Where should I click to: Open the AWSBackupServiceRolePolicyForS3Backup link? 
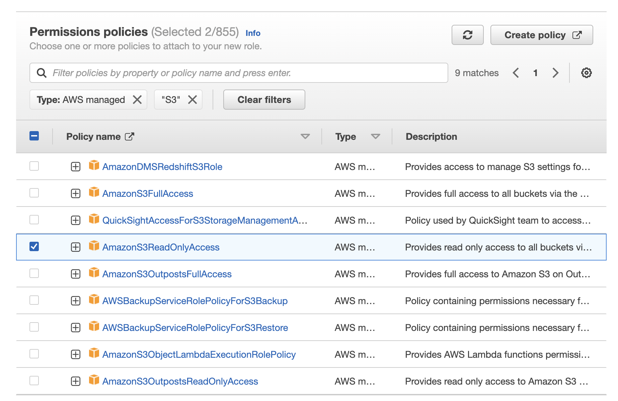click(195, 301)
